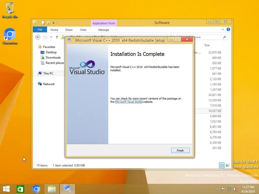Open the Customize Quick Access Toolbar dropdown
Viewport: 259px width, 194px height.
coord(54,23)
